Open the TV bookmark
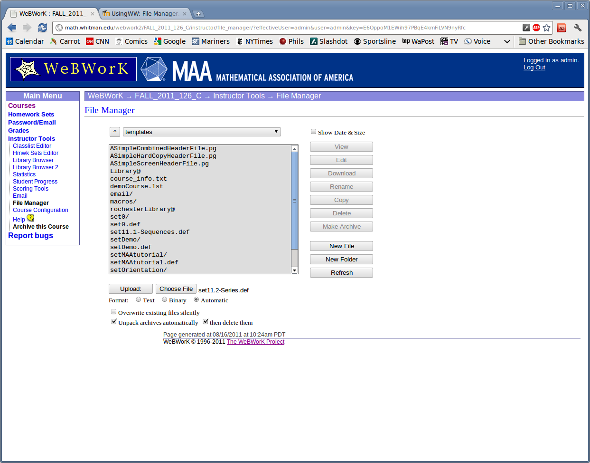This screenshot has width=590, height=463. [449, 41]
